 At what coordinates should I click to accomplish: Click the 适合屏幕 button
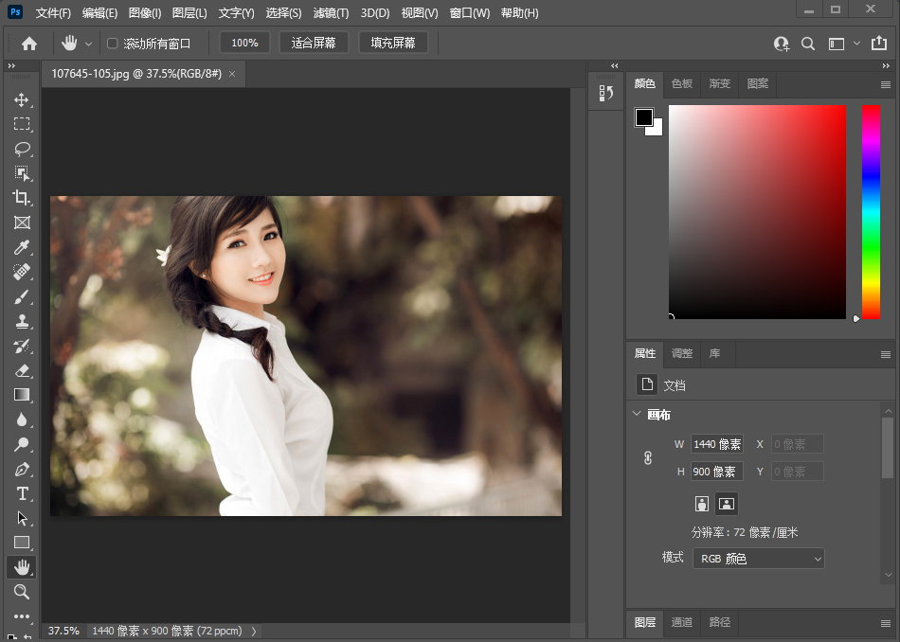[x=314, y=43]
